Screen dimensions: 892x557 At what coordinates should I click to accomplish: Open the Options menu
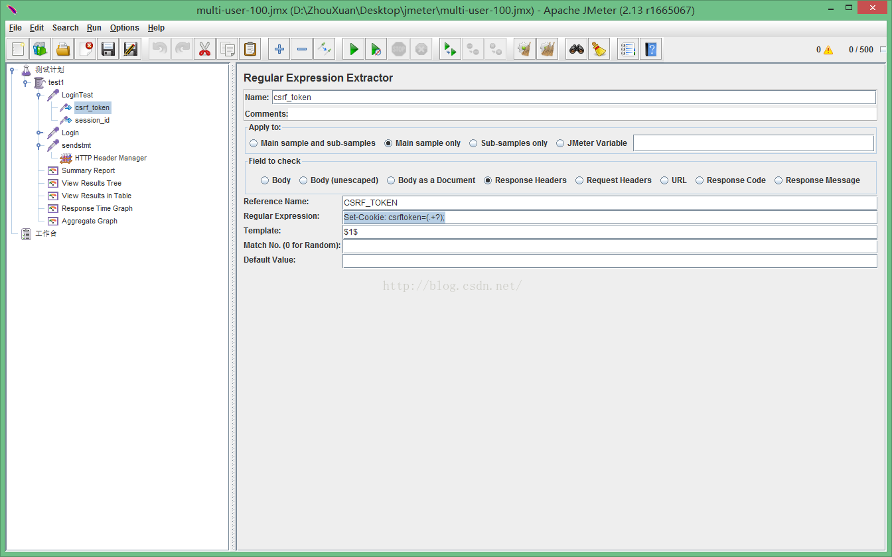pos(125,28)
